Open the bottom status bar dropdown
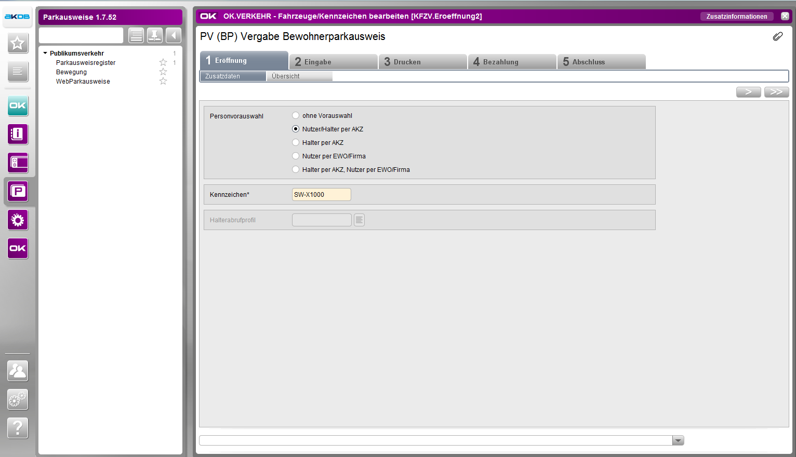This screenshot has height=457, width=796. coord(678,440)
